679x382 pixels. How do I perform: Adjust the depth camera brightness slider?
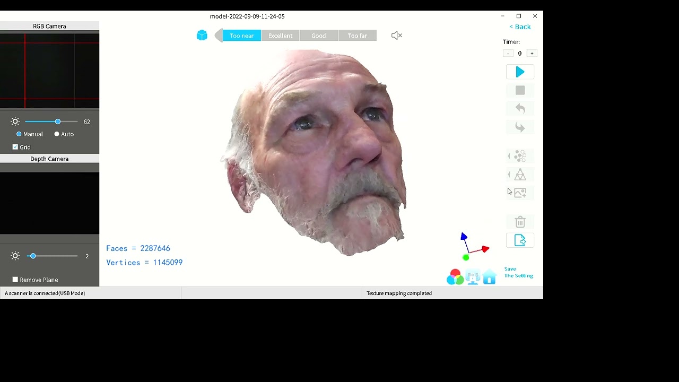click(51, 256)
